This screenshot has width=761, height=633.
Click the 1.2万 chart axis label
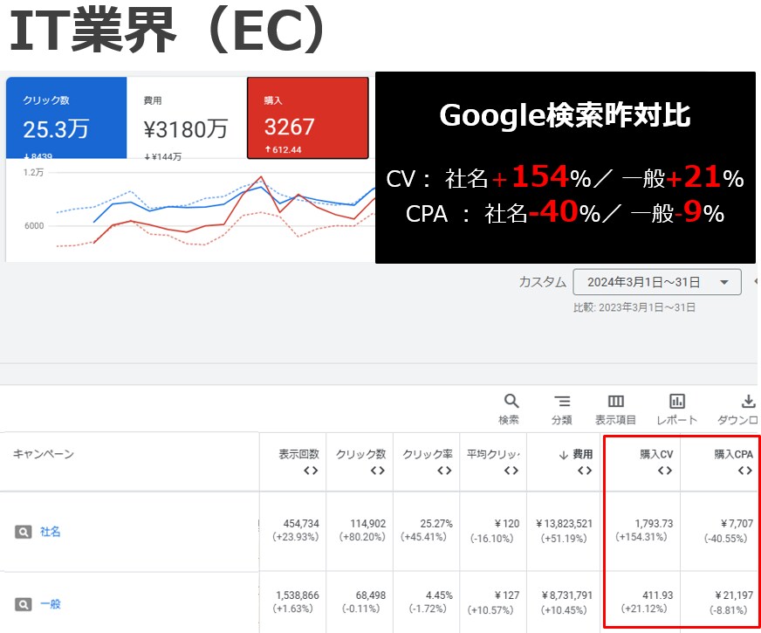(33, 172)
